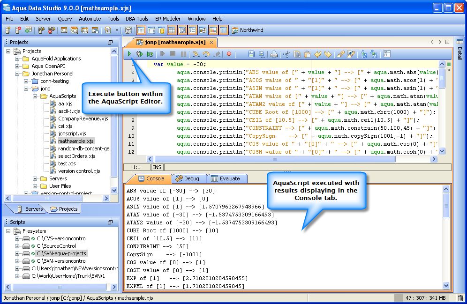The height and width of the screenshot is (304, 467).
Task: Run garbage collection via trash can icon
Action: [x=460, y=298]
